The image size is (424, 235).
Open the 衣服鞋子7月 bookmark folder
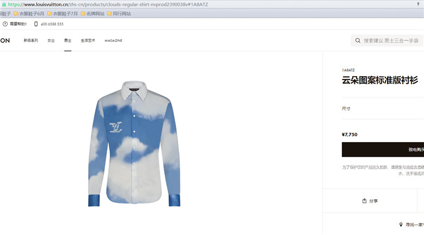[x=62, y=14]
